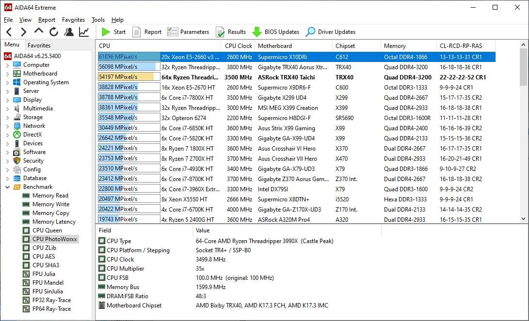The height and width of the screenshot is (321, 529).
Task: Expand the Motherboard tree node
Action: pos(7,74)
